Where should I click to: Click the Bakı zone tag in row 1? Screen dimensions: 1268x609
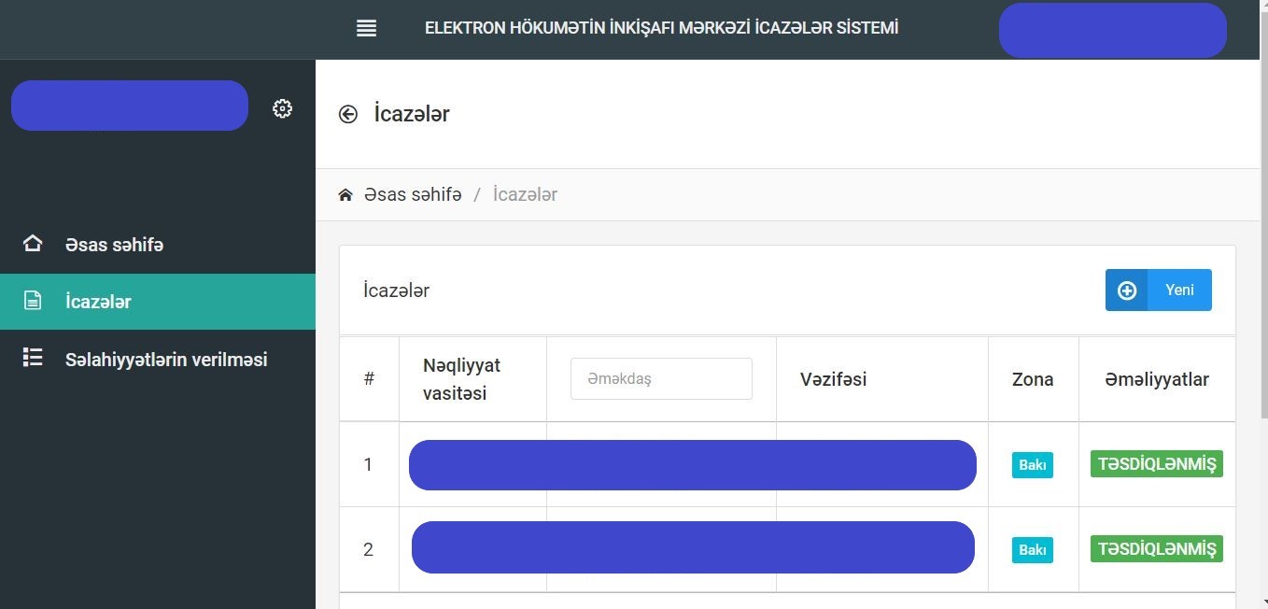(1032, 465)
